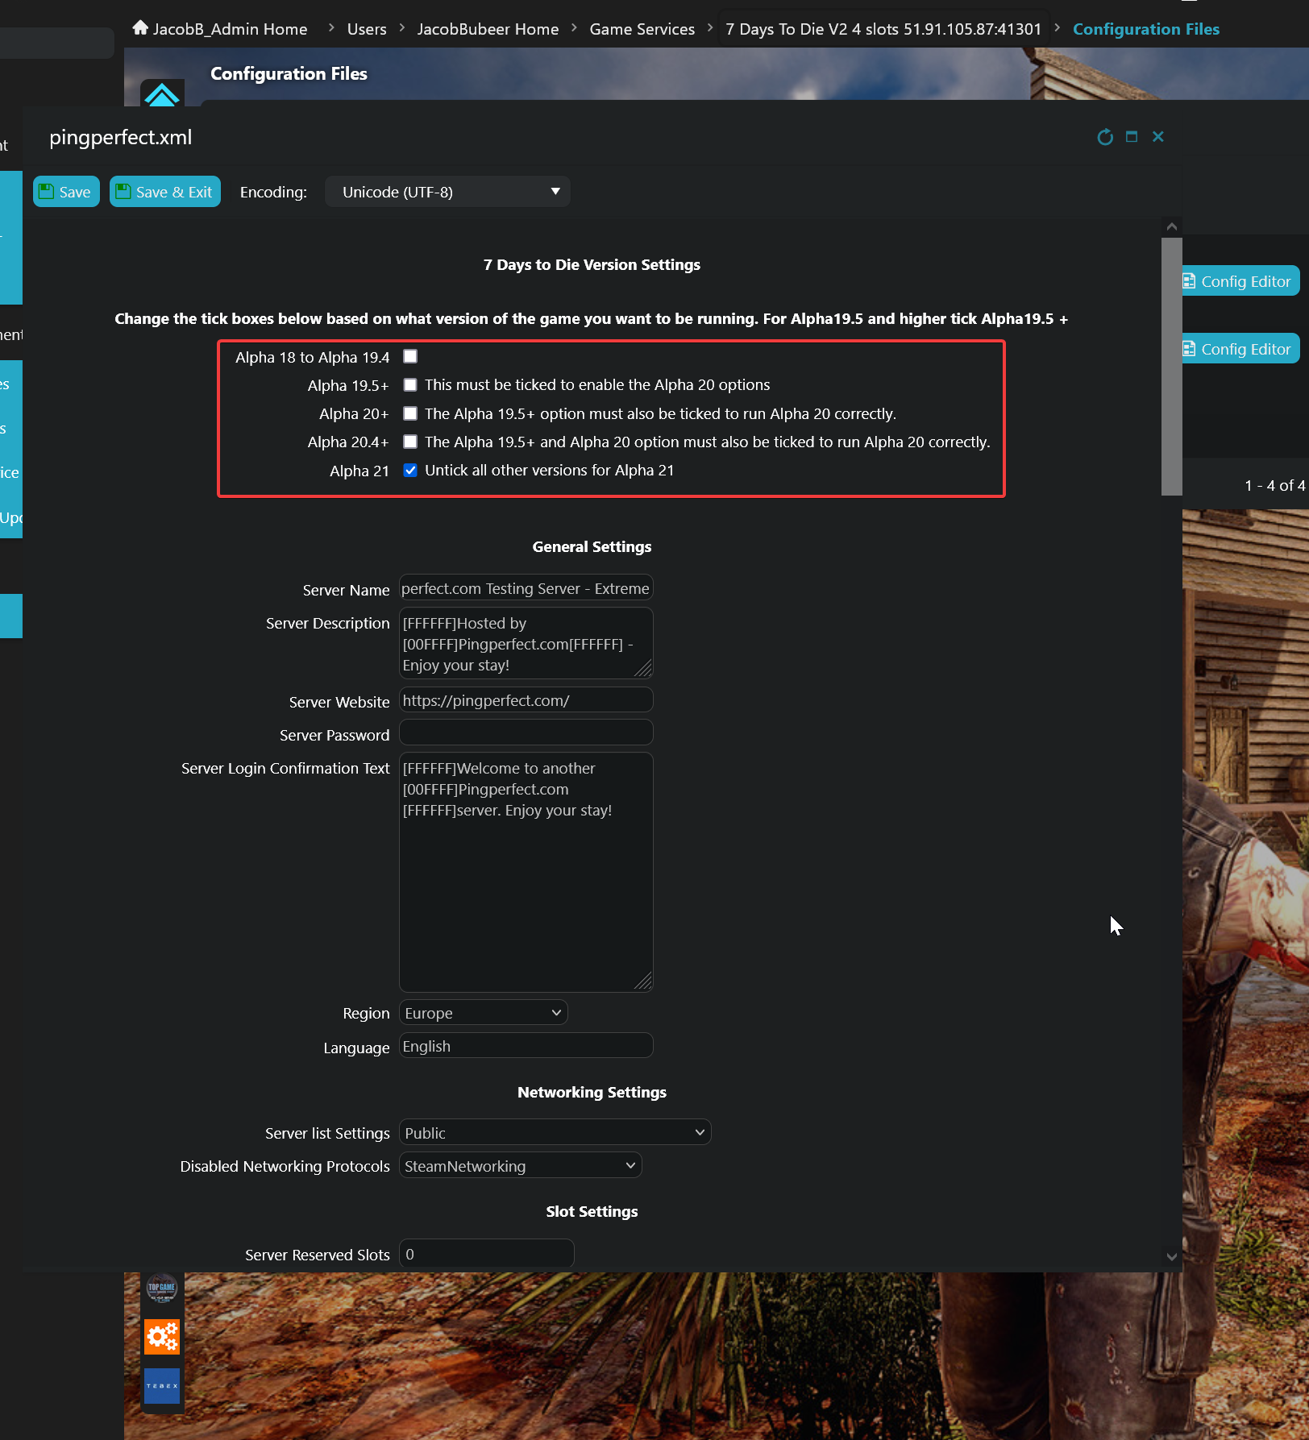Click the home icon in the breadcrumb
This screenshot has height=1440, width=1309.
pos(140,28)
